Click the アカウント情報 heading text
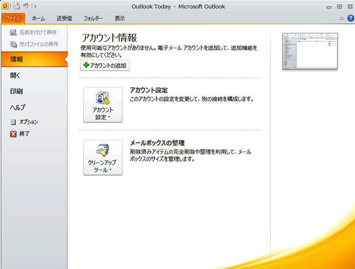The image size is (355, 269). (109, 38)
